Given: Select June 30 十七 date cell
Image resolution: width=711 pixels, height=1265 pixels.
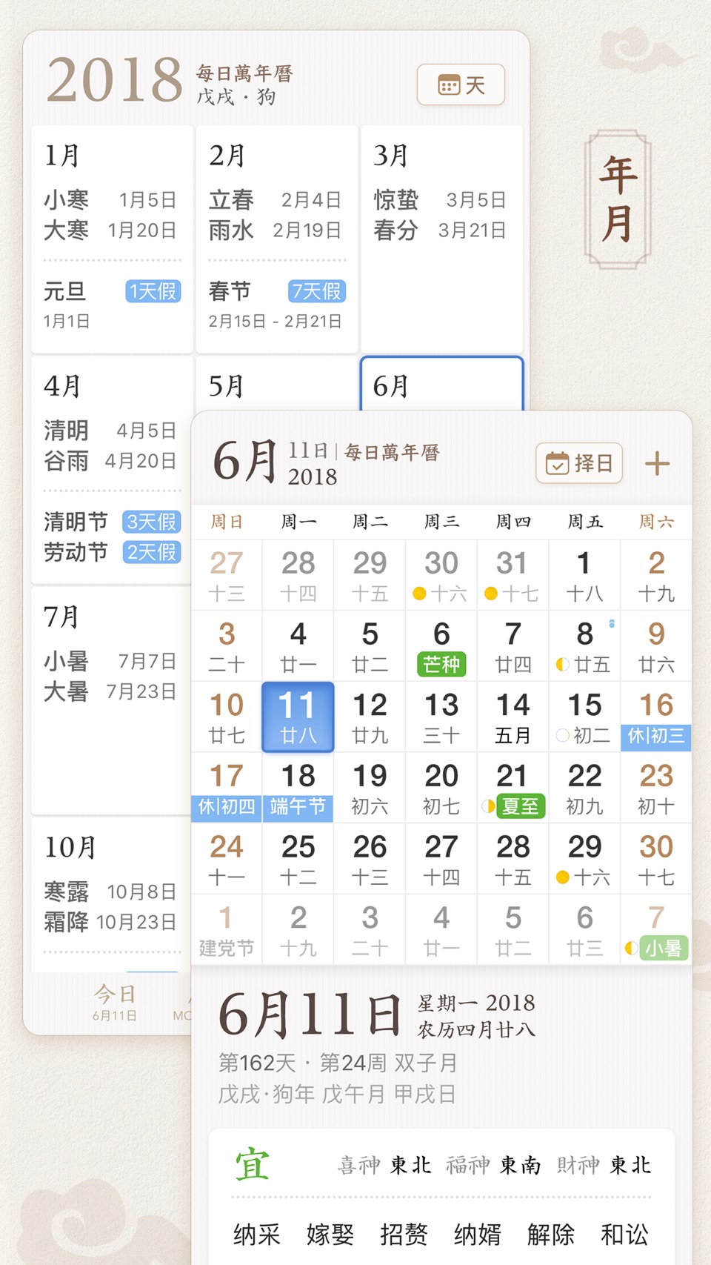Looking at the screenshot, I should click(x=656, y=859).
